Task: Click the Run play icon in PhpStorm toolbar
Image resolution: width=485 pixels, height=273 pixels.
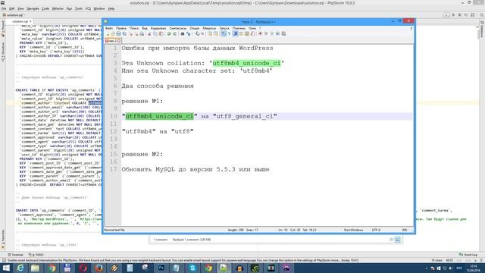Action: coord(454,15)
